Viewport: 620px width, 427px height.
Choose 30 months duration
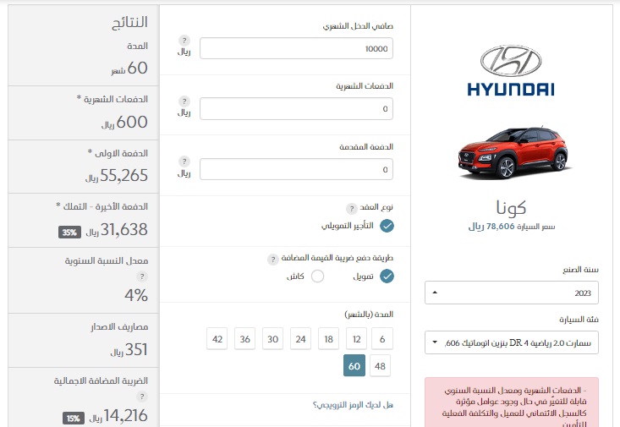click(273, 338)
